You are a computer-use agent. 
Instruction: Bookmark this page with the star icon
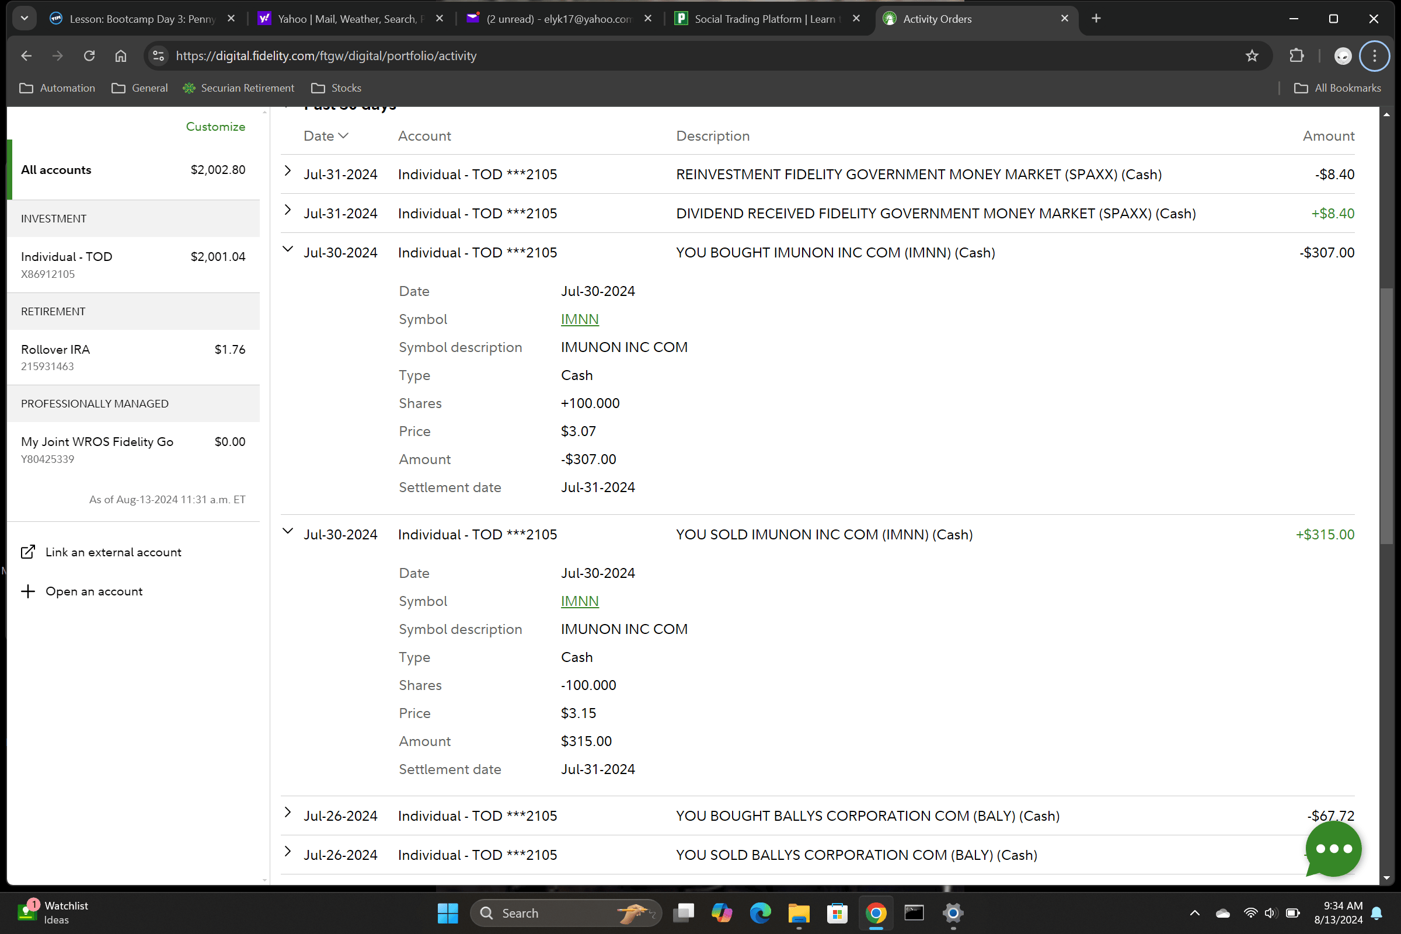(1252, 56)
